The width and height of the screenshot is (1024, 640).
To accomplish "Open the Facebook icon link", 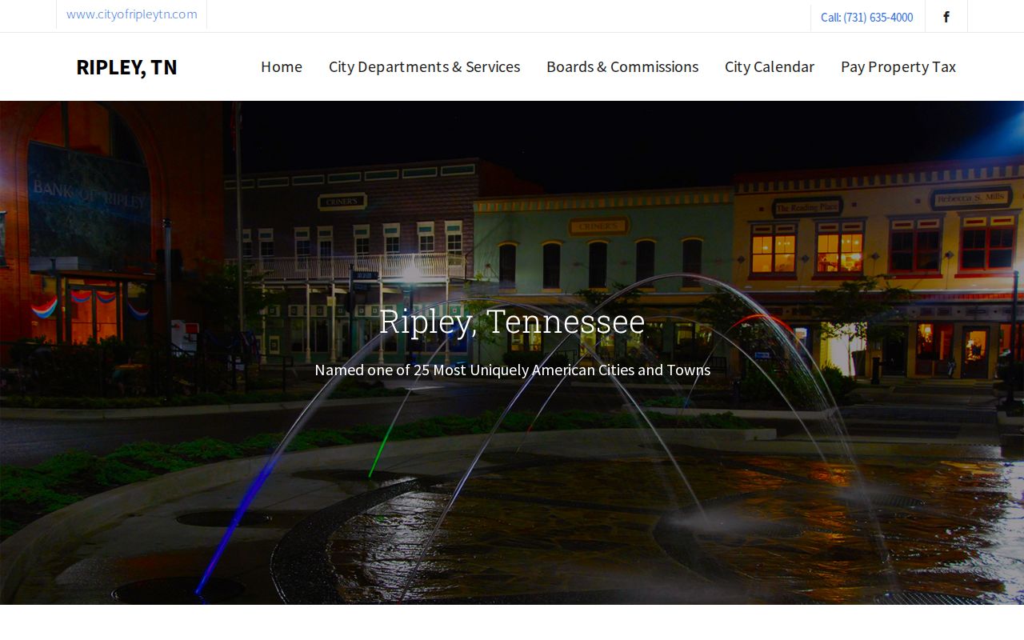I will point(946,17).
